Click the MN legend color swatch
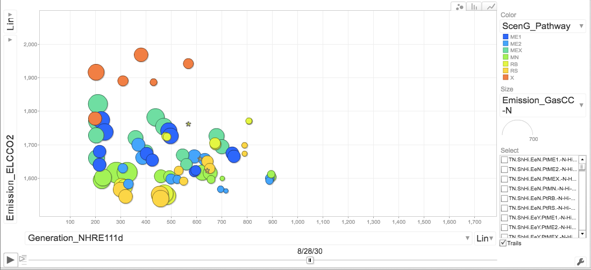This screenshot has height=270, width=591. click(506, 58)
